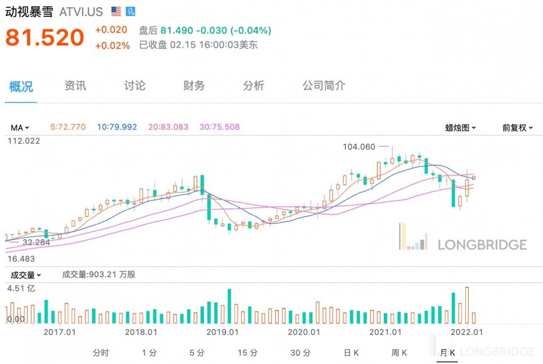The image size is (543, 364).
Task: Click the blue lightning bolt icon
Action: (131, 11)
